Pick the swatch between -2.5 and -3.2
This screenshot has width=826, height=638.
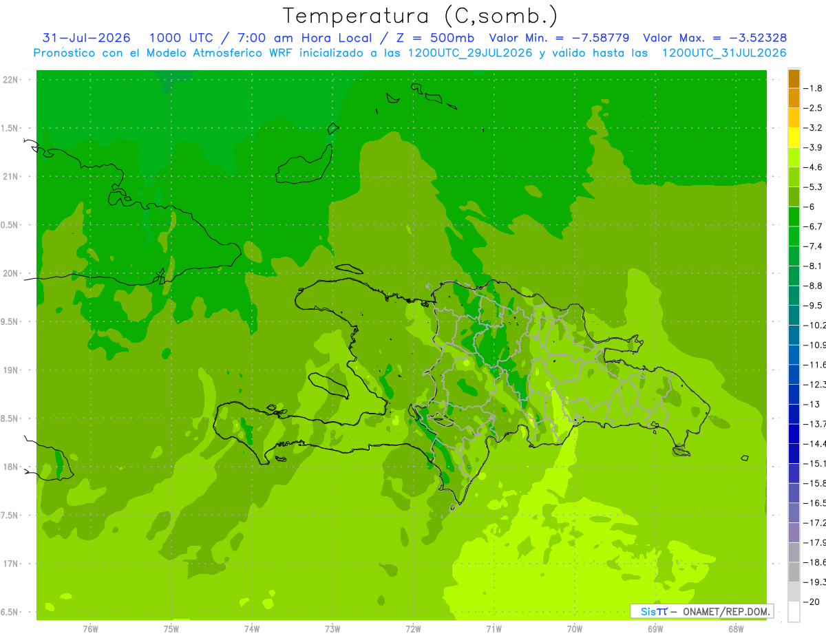(x=794, y=118)
